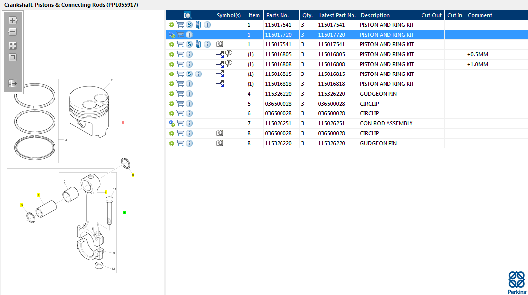Click the comment bubble symbol for 115016805
528x295 pixels.
pyautogui.click(x=229, y=54)
